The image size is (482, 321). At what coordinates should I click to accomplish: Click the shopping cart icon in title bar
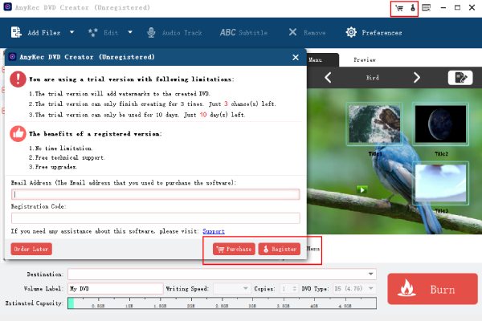[399, 8]
